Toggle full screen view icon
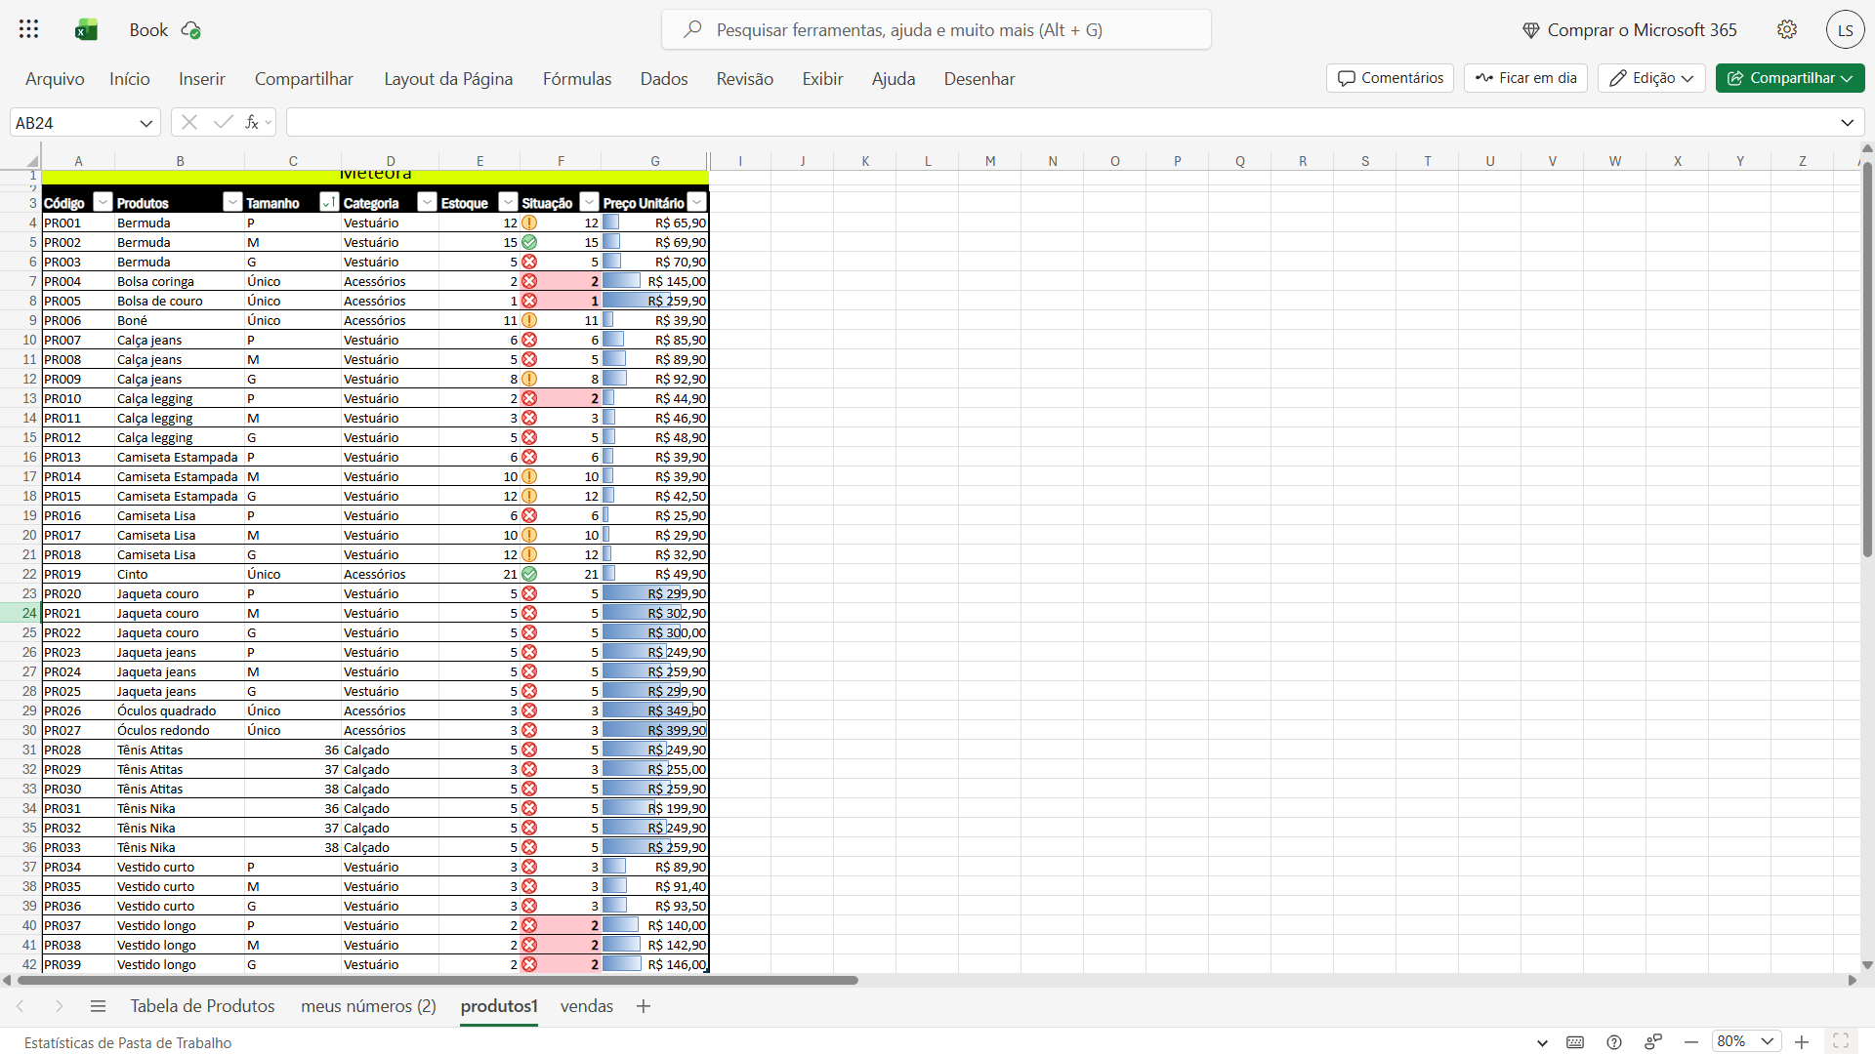Image resolution: width=1875 pixels, height=1054 pixels. (x=1841, y=1041)
